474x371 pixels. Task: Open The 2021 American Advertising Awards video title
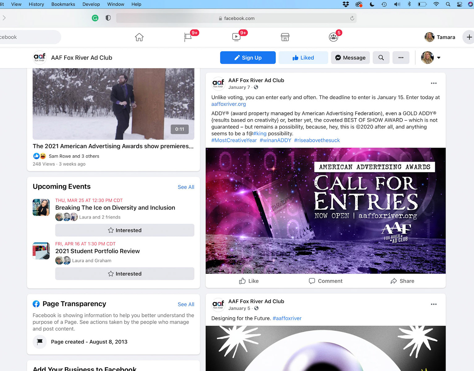113,146
